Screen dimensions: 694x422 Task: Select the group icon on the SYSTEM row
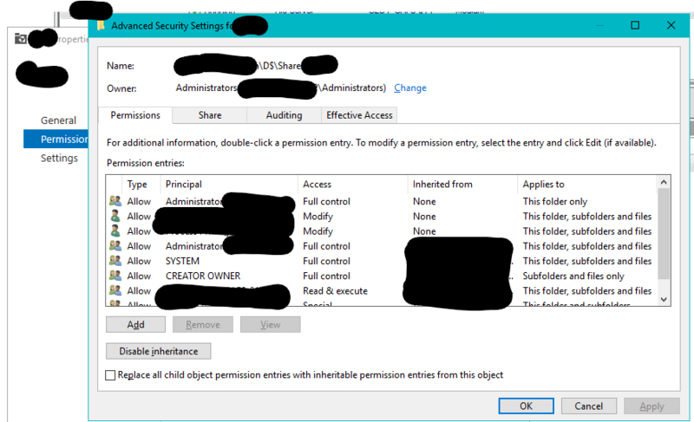click(x=115, y=260)
